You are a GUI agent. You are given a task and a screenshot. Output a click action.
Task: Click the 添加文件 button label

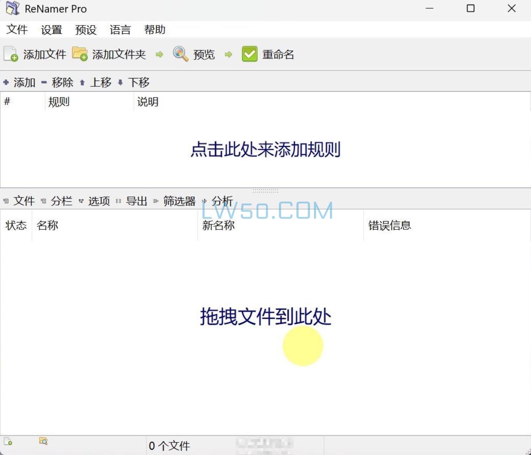pyautogui.click(x=45, y=54)
